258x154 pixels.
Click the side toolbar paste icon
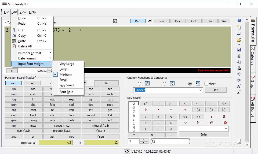tap(239, 68)
